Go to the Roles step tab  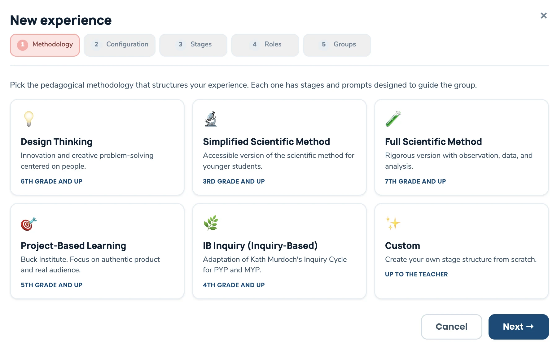coord(265,45)
